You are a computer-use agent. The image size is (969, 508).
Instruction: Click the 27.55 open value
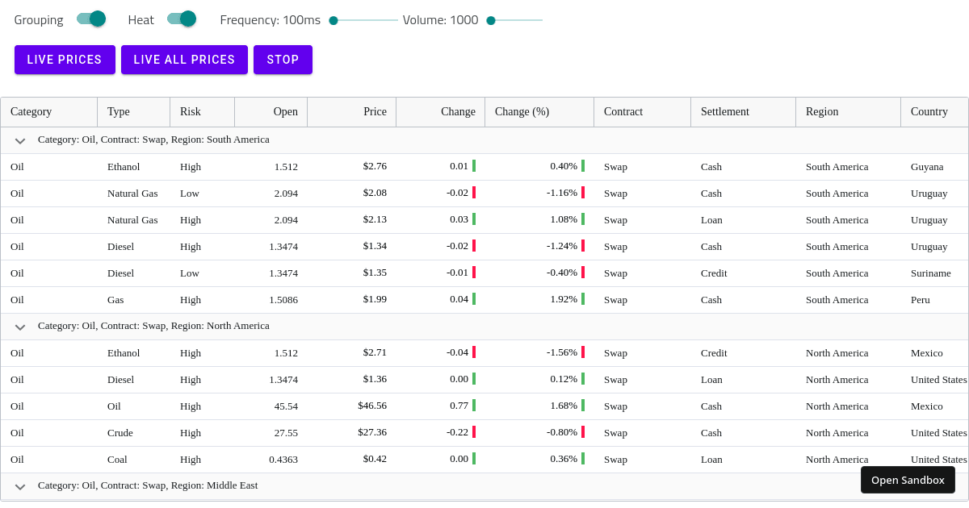[271, 433]
